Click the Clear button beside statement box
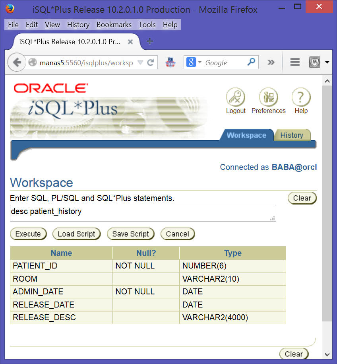This screenshot has height=364, width=337. 302,198
